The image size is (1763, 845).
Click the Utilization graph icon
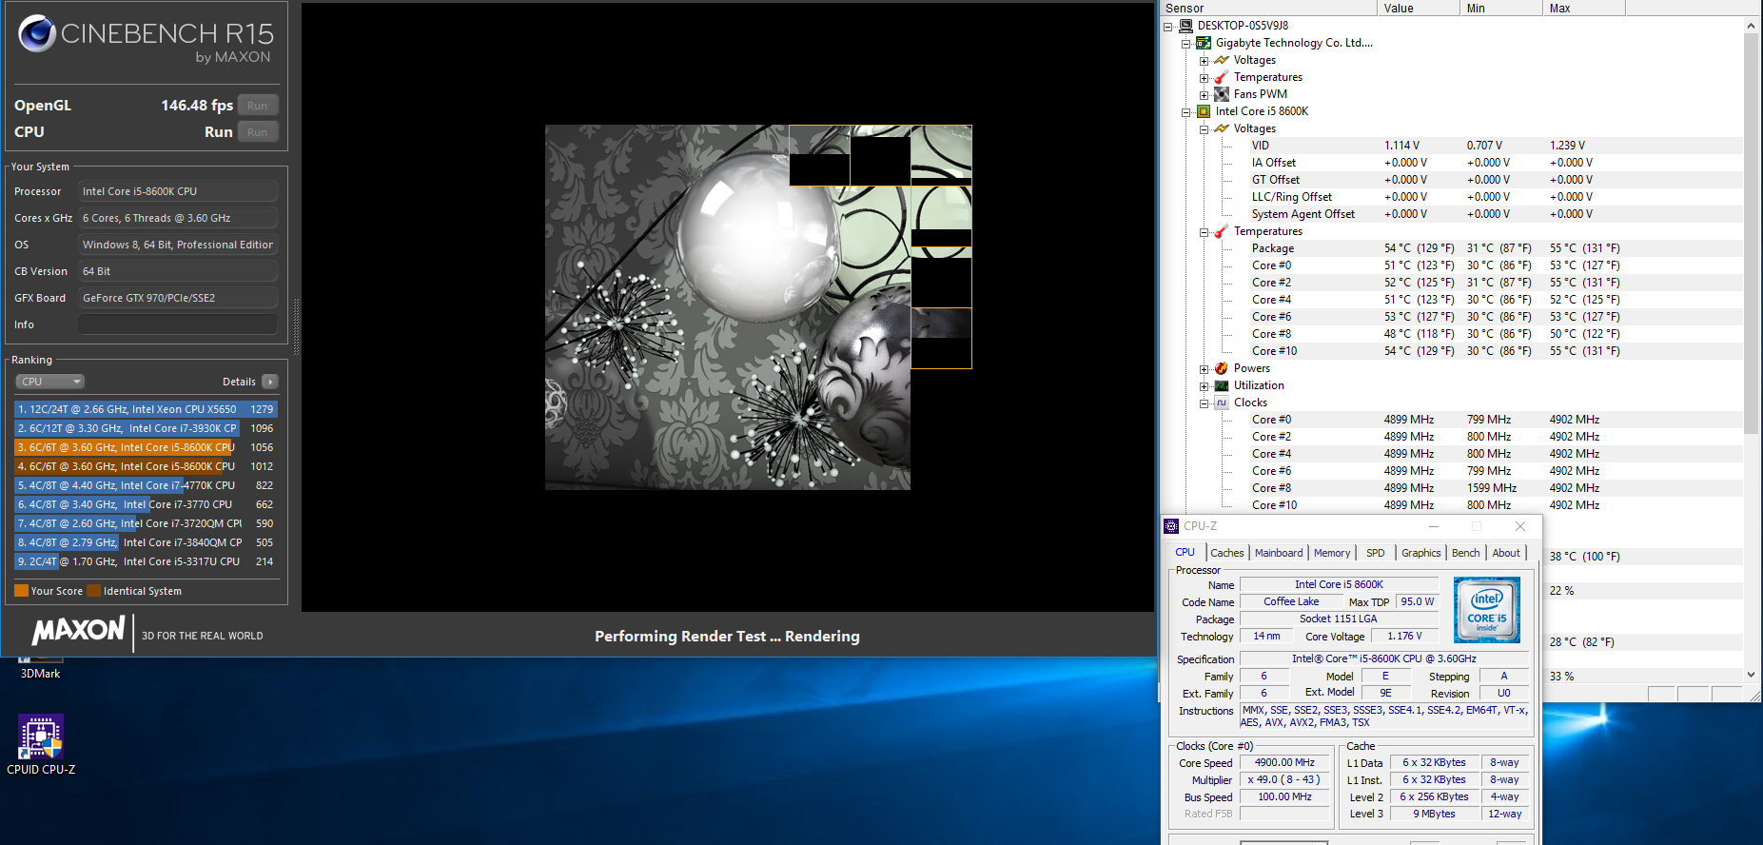[1222, 385]
